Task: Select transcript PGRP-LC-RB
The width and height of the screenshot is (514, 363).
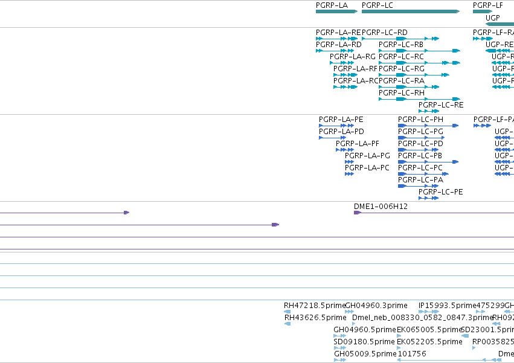Action: (401, 45)
